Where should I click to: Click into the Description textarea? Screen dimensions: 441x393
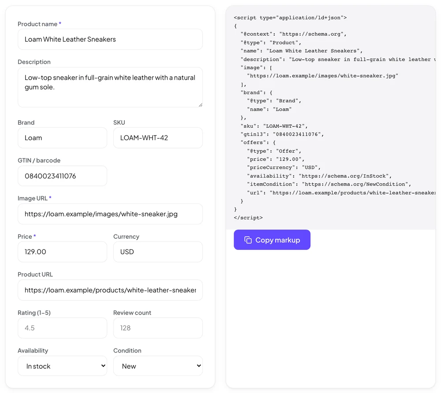110,87
